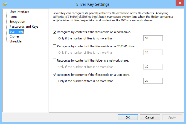Select Icons in the settings tree
Viewport: 186px width, 124px height.
13,17
